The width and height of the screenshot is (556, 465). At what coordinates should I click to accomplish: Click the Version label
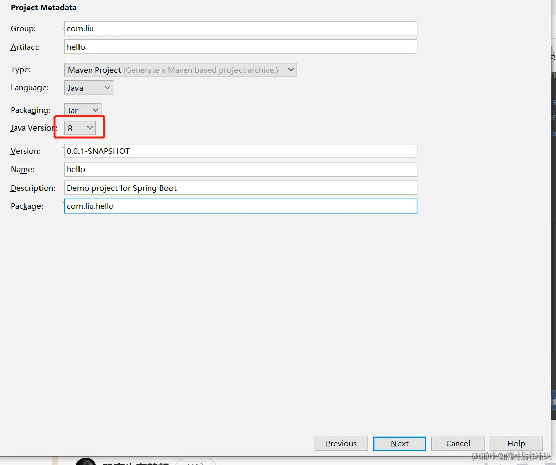25,151
